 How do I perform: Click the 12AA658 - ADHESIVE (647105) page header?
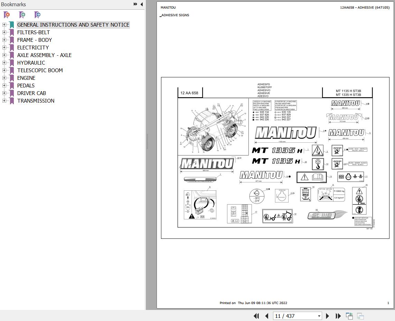point(365,8)
